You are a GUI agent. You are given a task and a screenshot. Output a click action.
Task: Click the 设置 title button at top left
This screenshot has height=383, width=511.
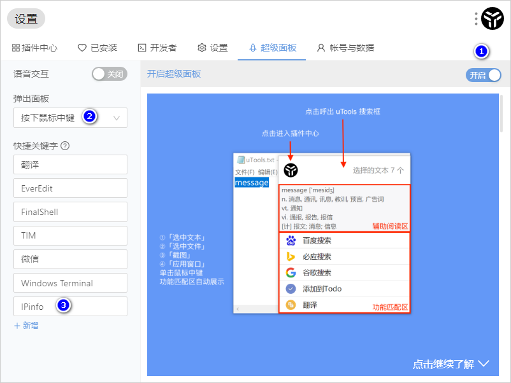click(x=26, y=19)
